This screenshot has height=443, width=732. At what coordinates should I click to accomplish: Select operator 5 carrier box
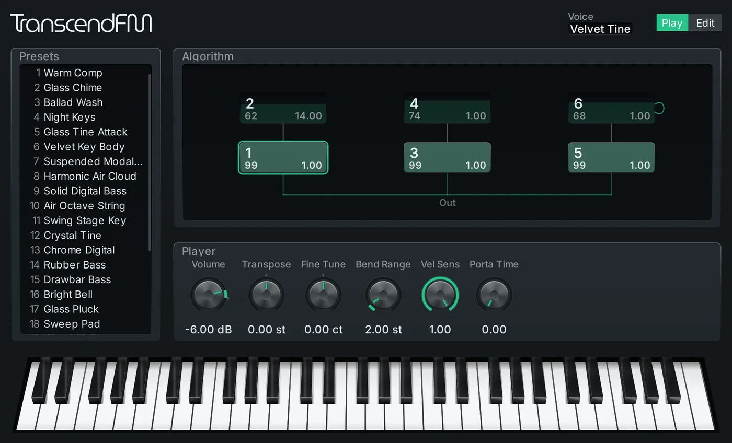pos(611,157)
